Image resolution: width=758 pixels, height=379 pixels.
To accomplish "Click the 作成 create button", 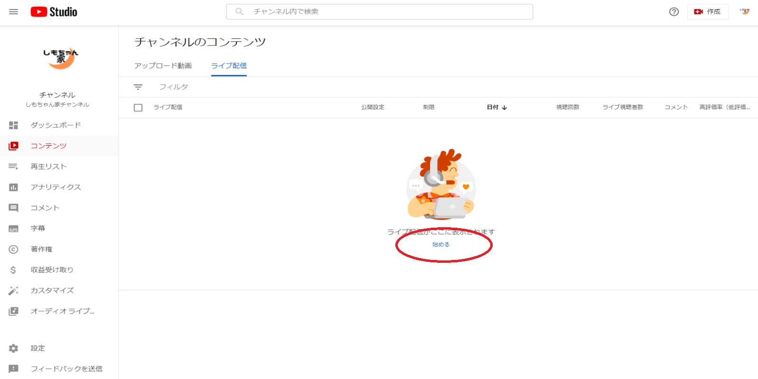I will (x=707, y=12).
